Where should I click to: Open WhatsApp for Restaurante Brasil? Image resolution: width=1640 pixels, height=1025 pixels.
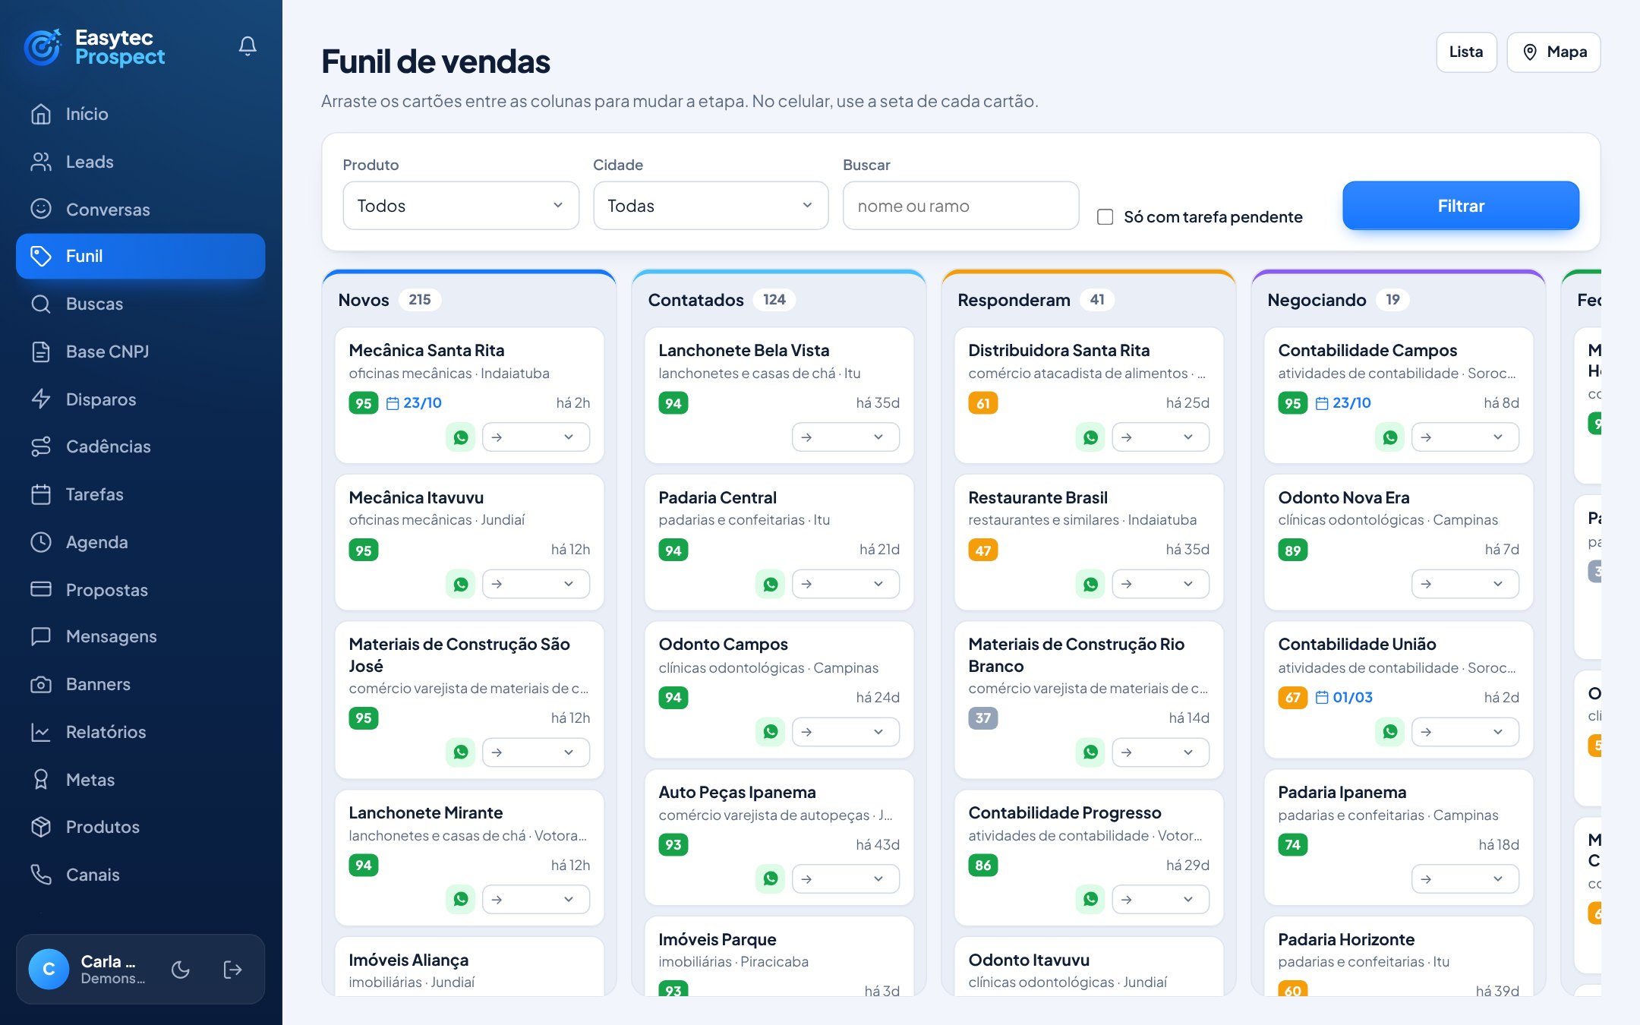1090,584
